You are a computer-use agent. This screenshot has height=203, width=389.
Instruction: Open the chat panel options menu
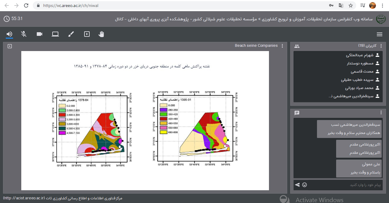pyautogui.click(x=381, y=113)
